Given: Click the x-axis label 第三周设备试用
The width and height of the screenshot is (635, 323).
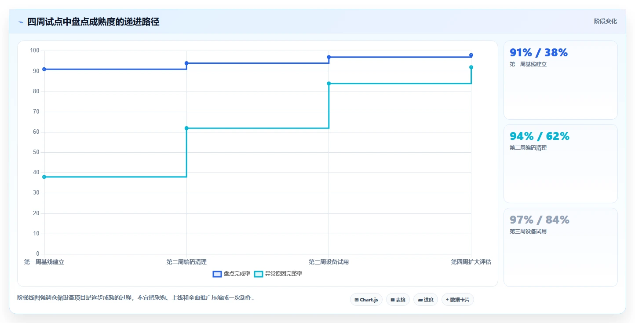Looking at the screenshot, I should [x=329, y=262].
